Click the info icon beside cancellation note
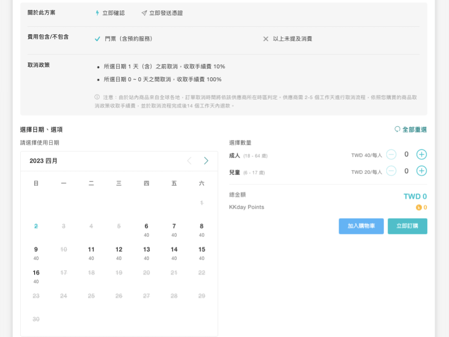This screenshot has width=449, height=337. pos(97,97)
